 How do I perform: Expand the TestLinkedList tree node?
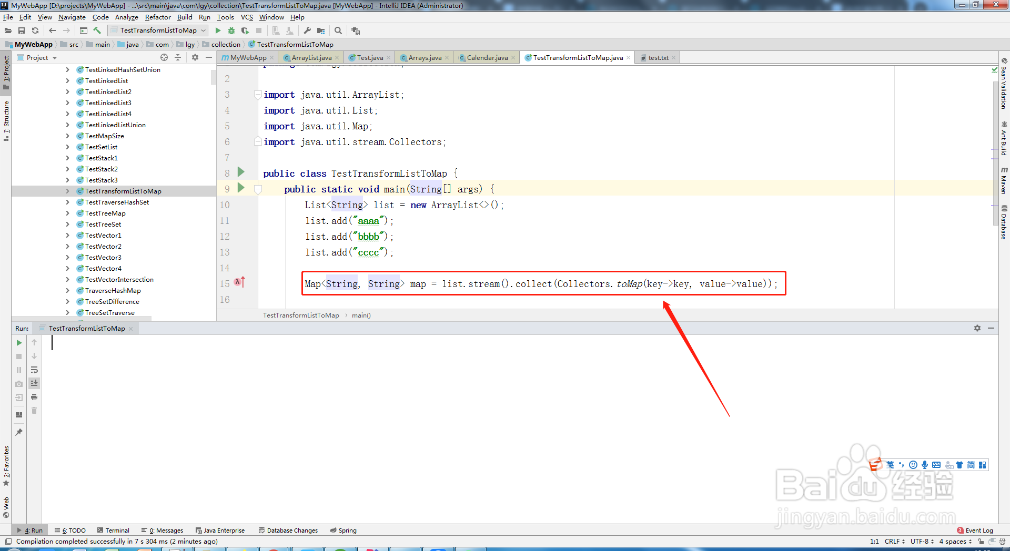click(67, 80)
